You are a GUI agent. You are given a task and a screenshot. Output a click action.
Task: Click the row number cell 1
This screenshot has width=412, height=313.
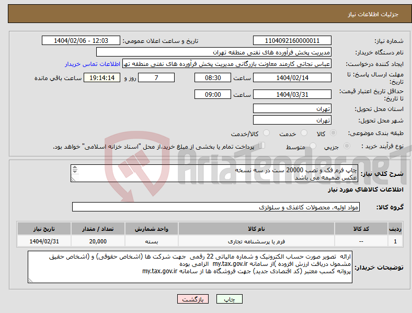[395, 241]
